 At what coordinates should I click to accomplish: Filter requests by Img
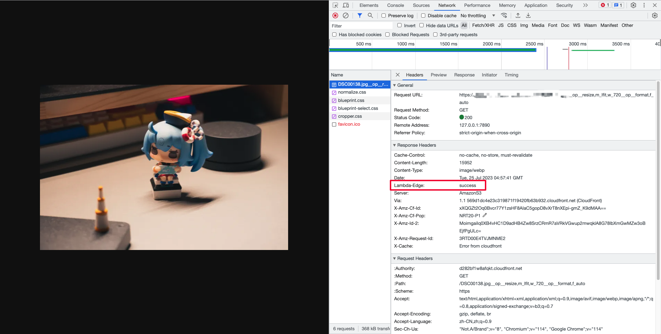(x=524, y=25)
